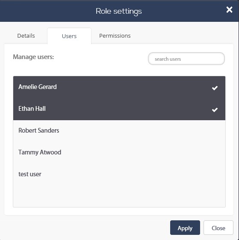Select the Users tab
The width and height of the screenshot is (239, 240).
[69, 36]
